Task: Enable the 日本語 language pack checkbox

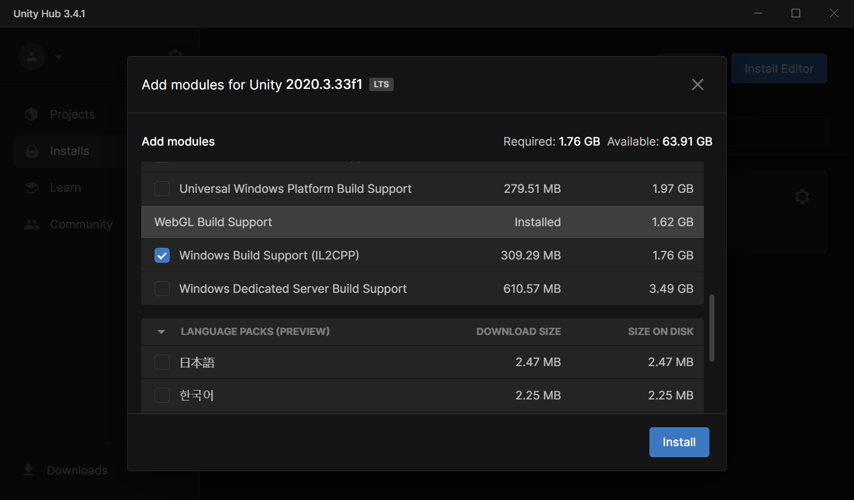Action: click(x=162, y=362)
